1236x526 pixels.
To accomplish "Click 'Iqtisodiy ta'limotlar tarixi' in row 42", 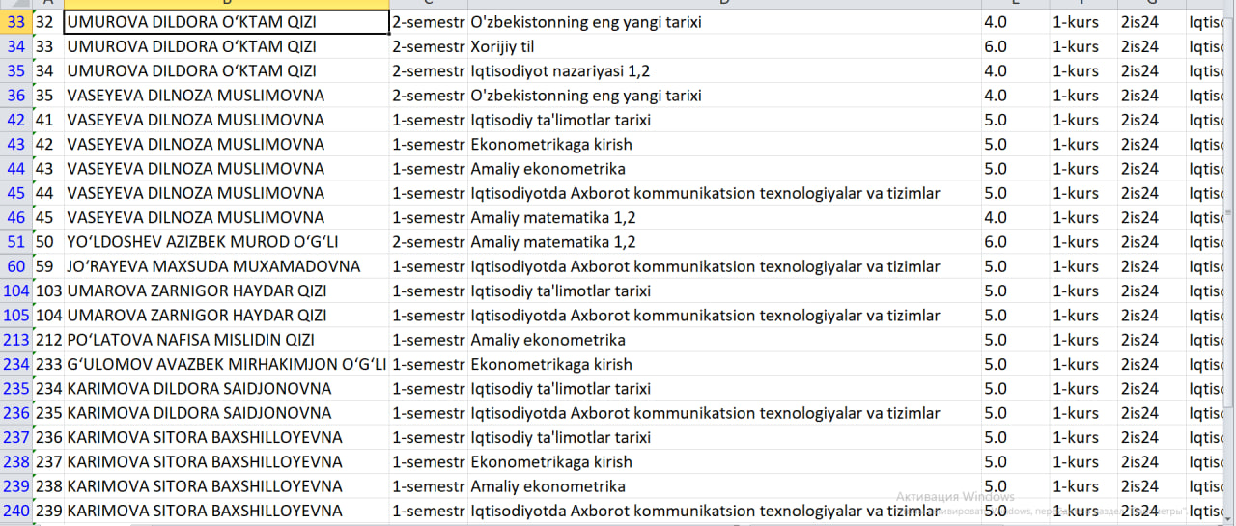I will [x=724, y=120].
